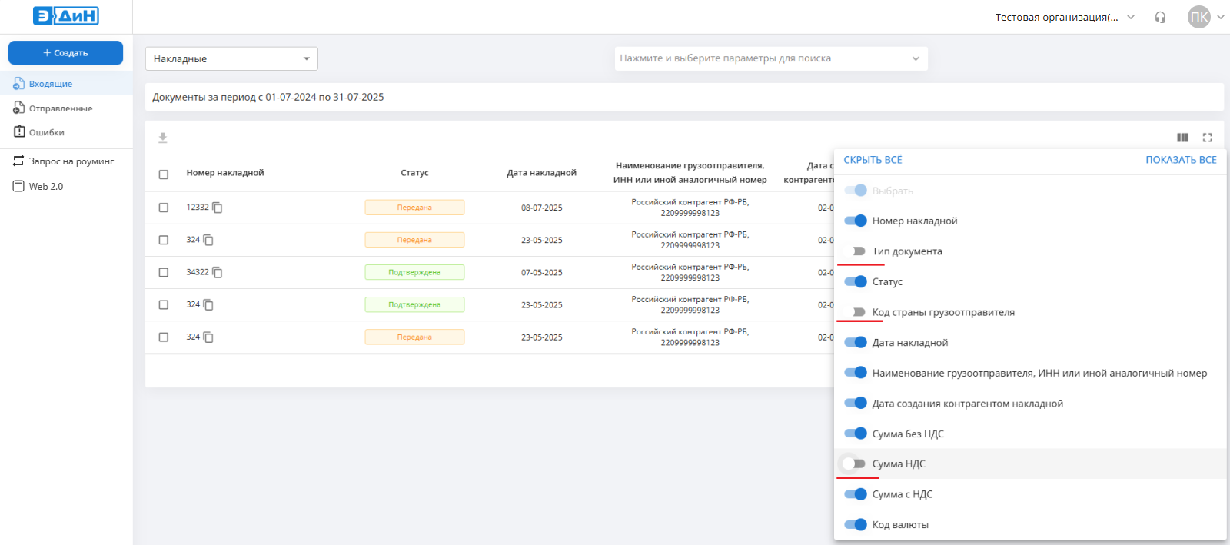Turn on the Тип документа column toggle
This screenshot has width=1230, height=545.
click(x=854, y=251)
